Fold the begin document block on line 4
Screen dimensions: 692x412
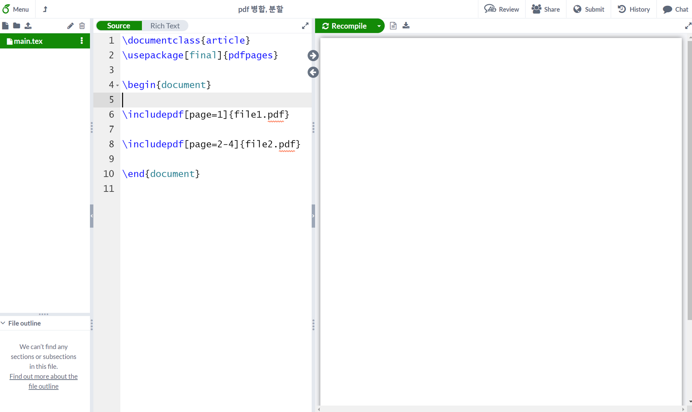pos(118,85)
